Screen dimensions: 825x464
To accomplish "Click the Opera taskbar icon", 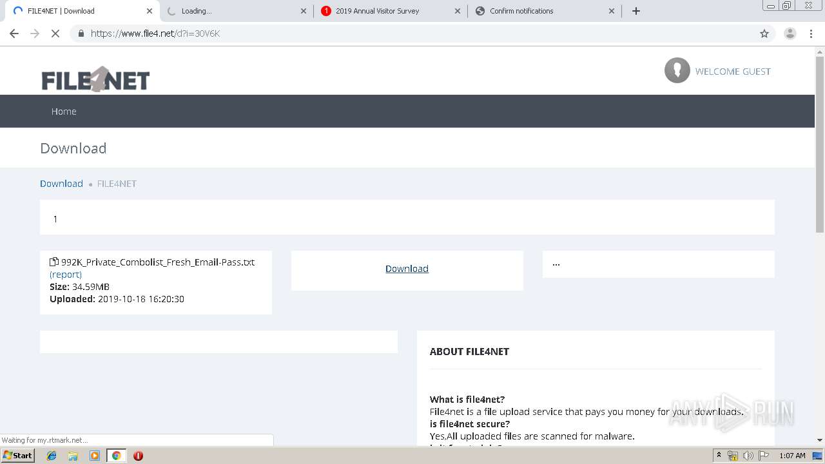I will 138,456.
